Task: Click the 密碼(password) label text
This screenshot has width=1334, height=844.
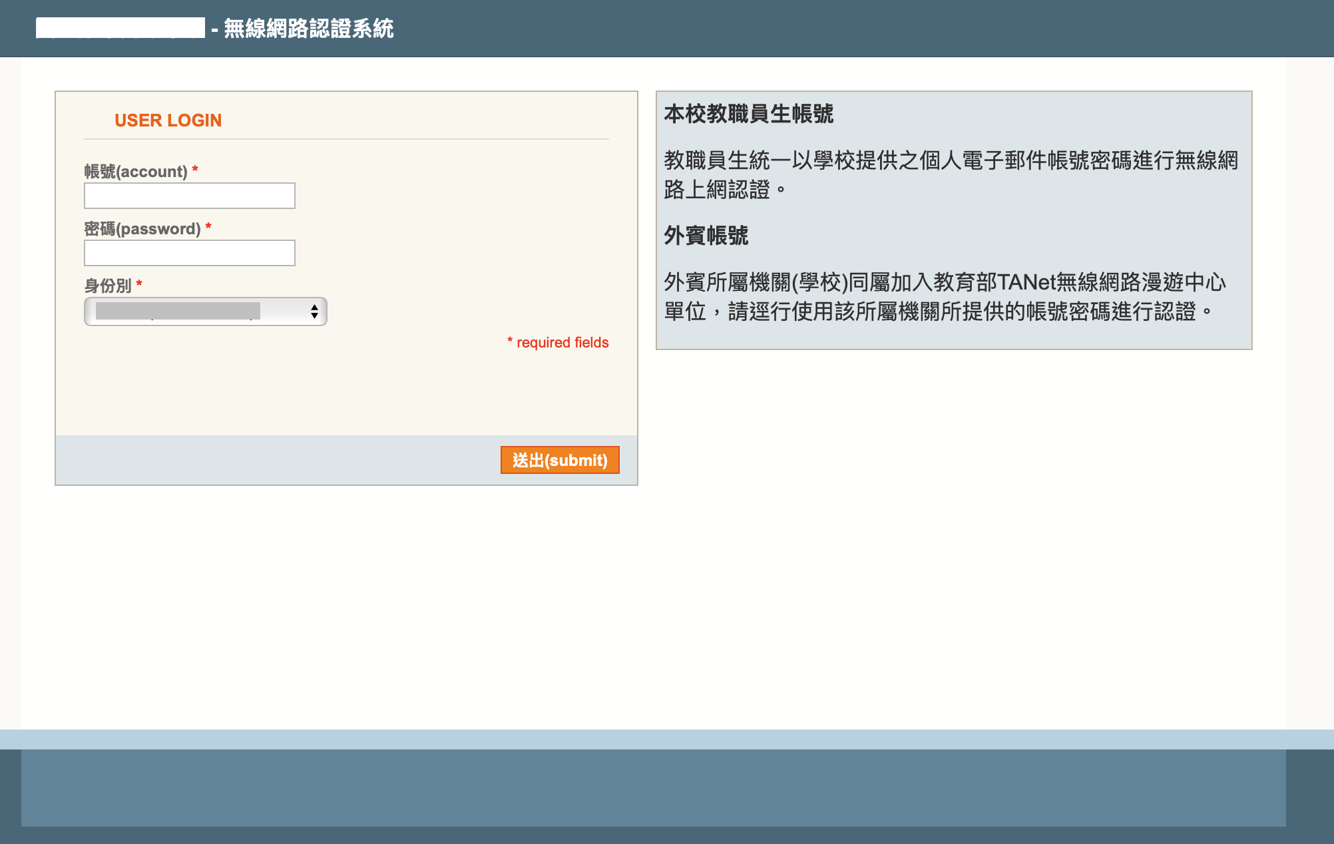Action: [x=141, y=228]
